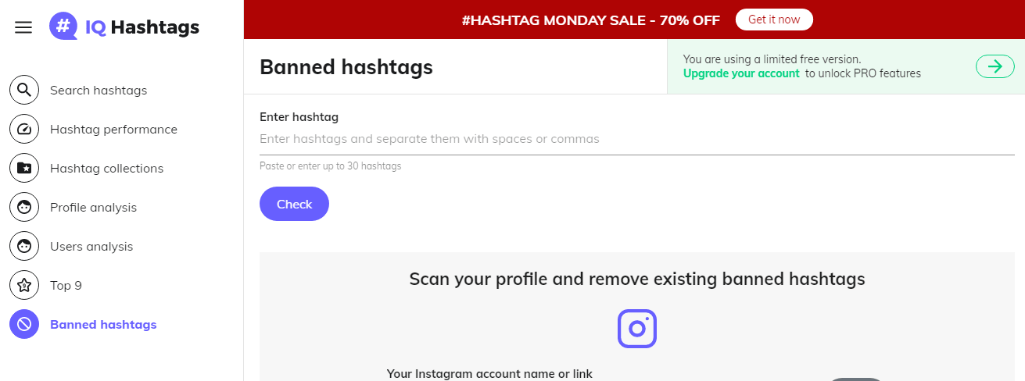The height and width of the screenshot is (381, 1025).
Task: Click the face icon beside Profile analysis
Action: (x=24, y=208)
